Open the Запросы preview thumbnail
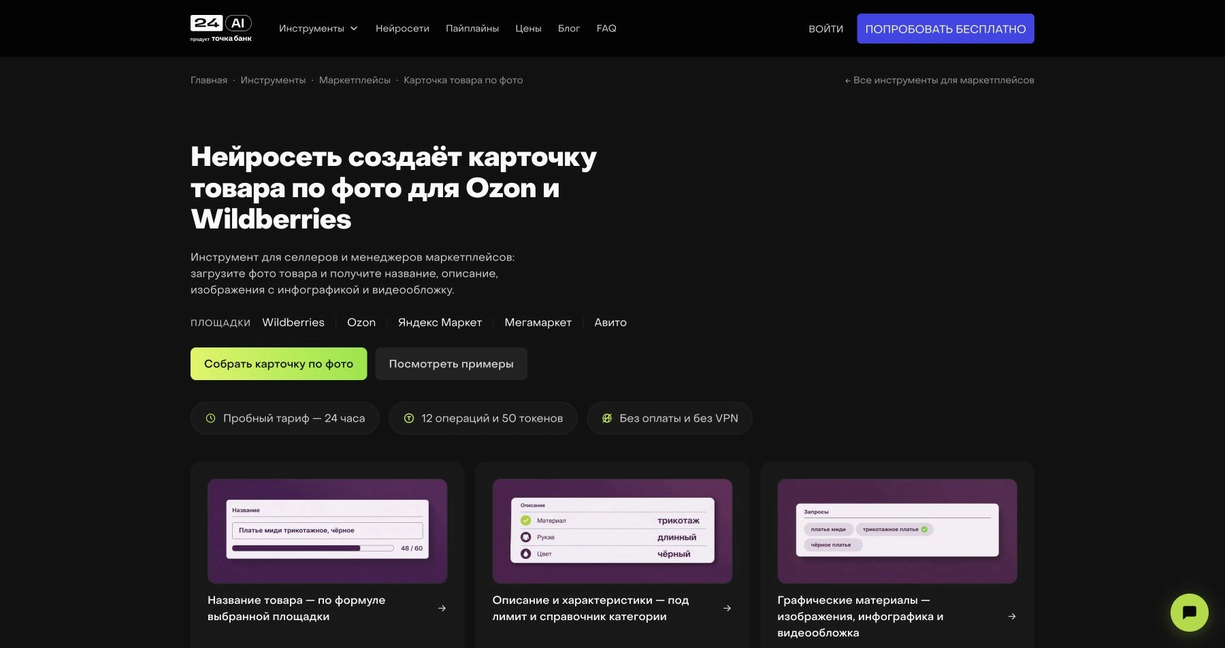Image resolution: width=1225 pixels, height=648 pixels. pos(897,531)
